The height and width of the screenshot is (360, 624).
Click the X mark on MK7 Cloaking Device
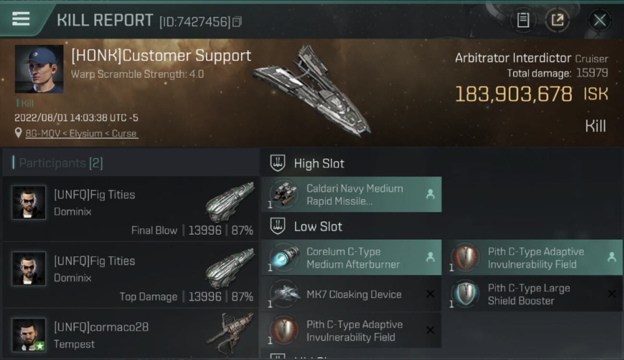click(x=431, y=294)
